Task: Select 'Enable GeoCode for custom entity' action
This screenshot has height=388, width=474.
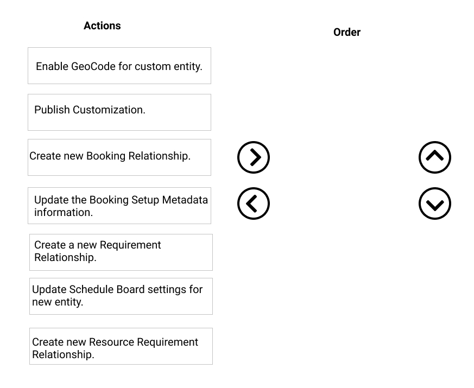Action: [119, 66]
